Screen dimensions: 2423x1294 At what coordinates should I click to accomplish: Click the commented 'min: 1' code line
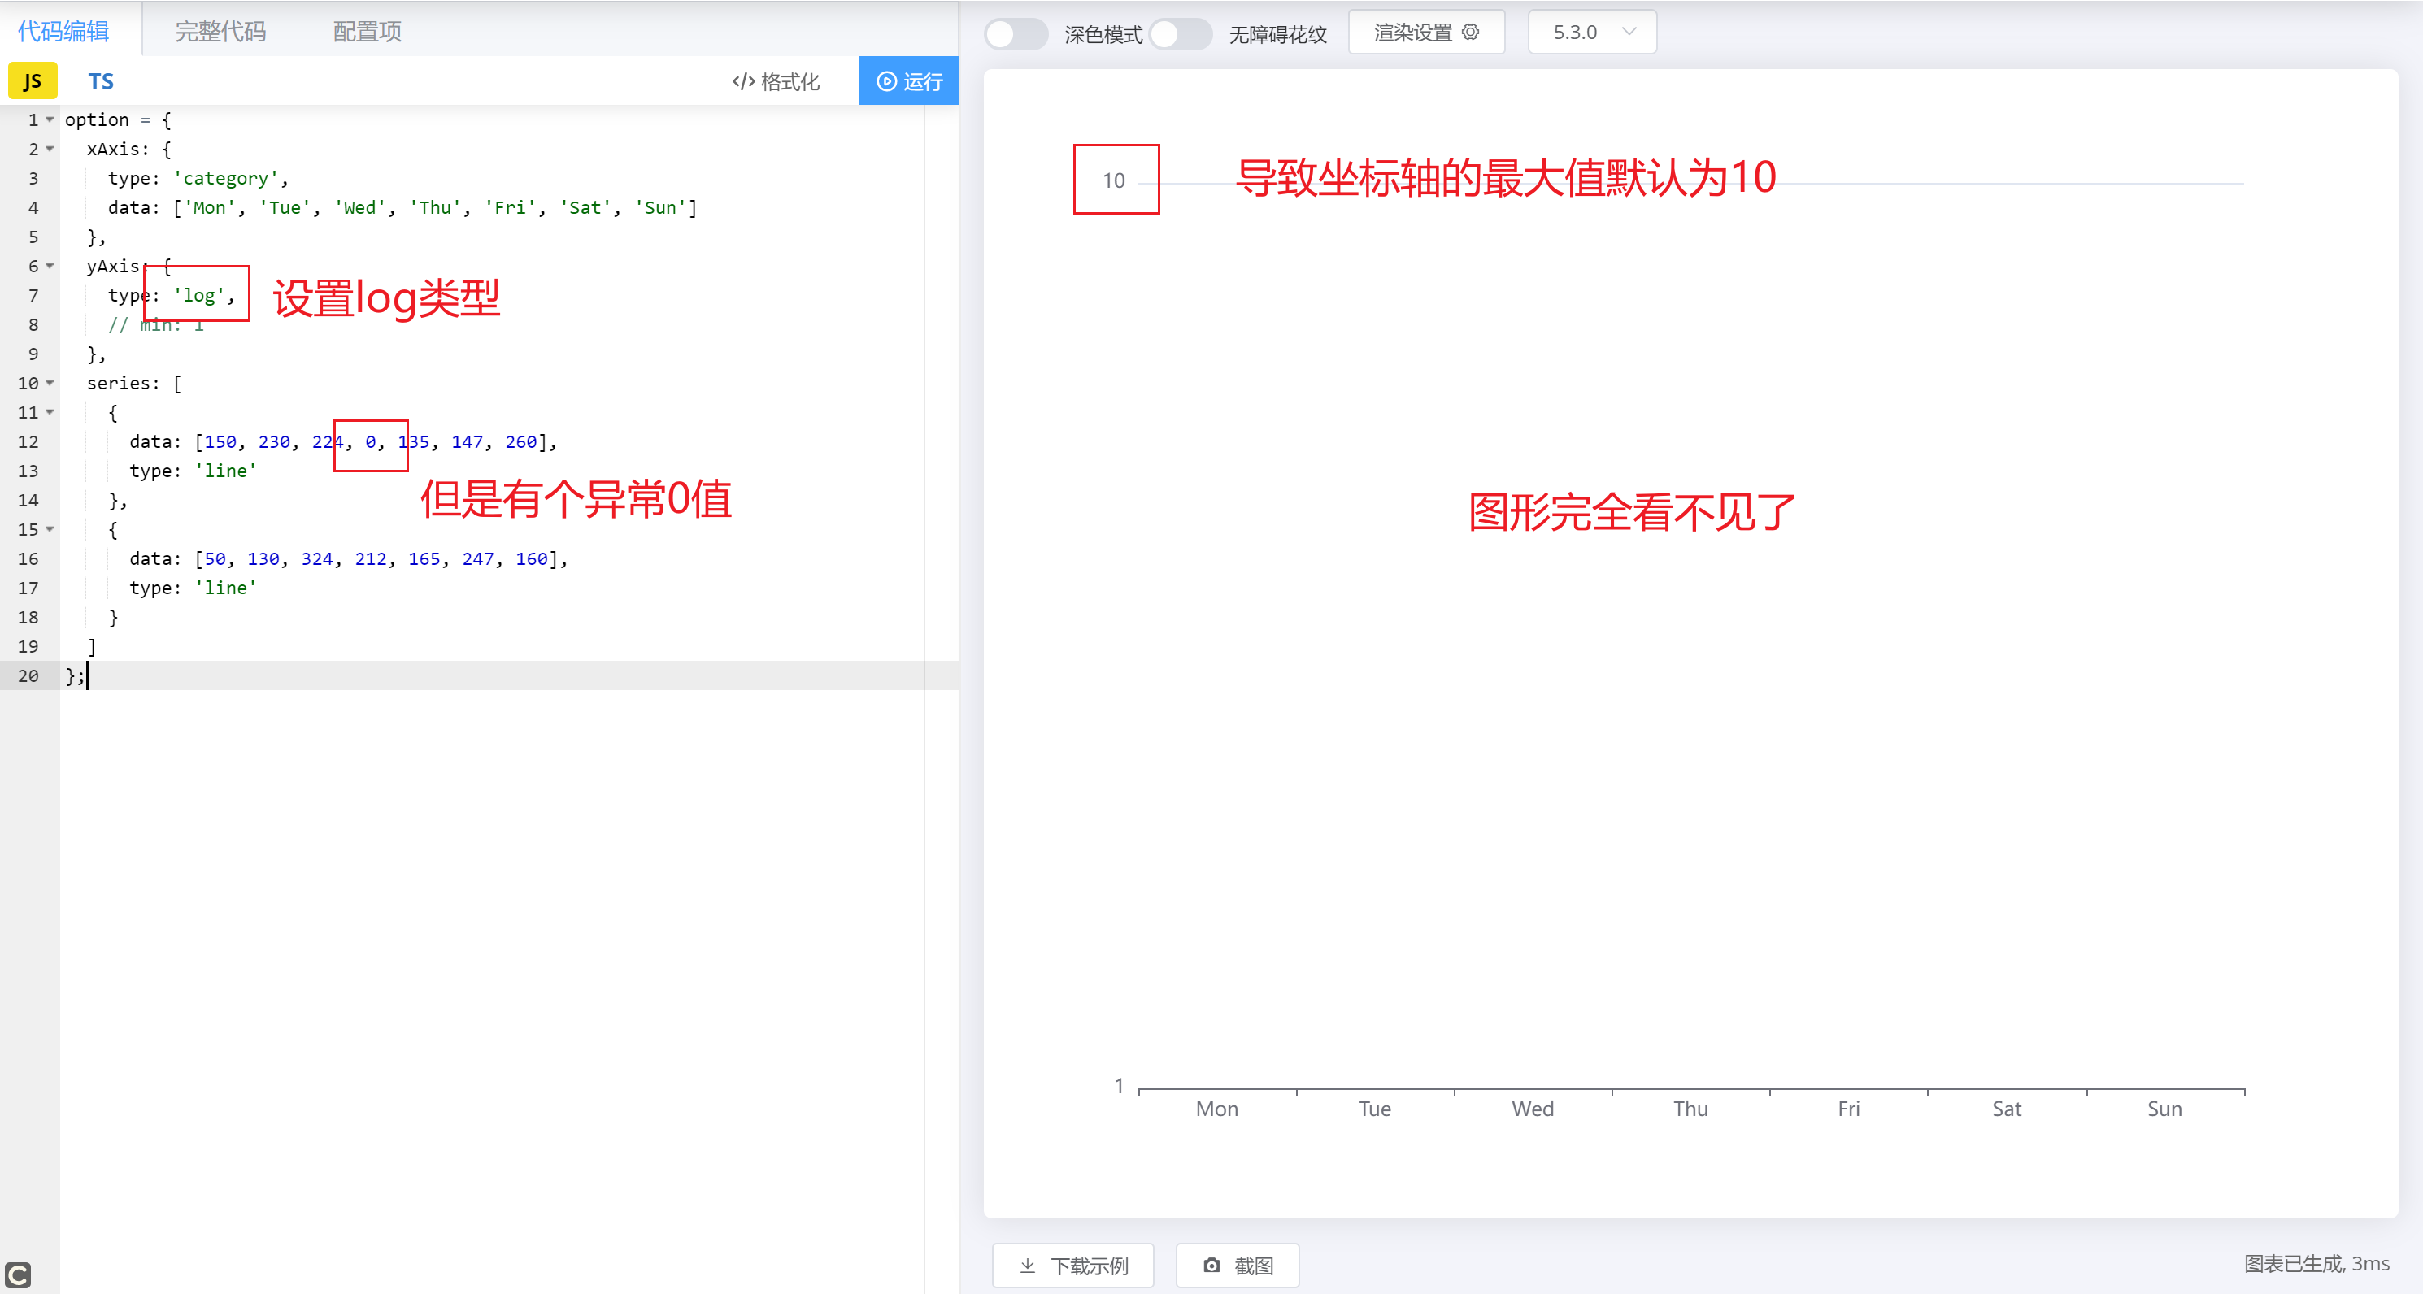point(156,324)
